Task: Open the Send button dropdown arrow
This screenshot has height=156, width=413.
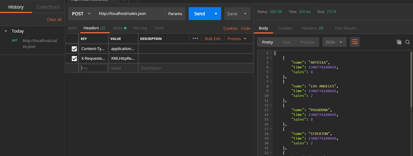Action: point(216,14)
